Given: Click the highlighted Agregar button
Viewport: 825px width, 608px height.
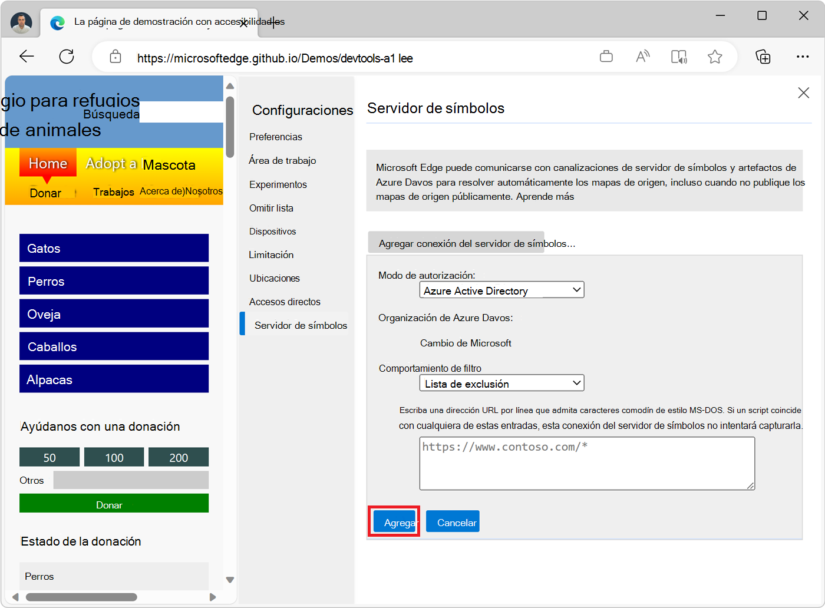Looking at the screenshot, I should point(394,522).
